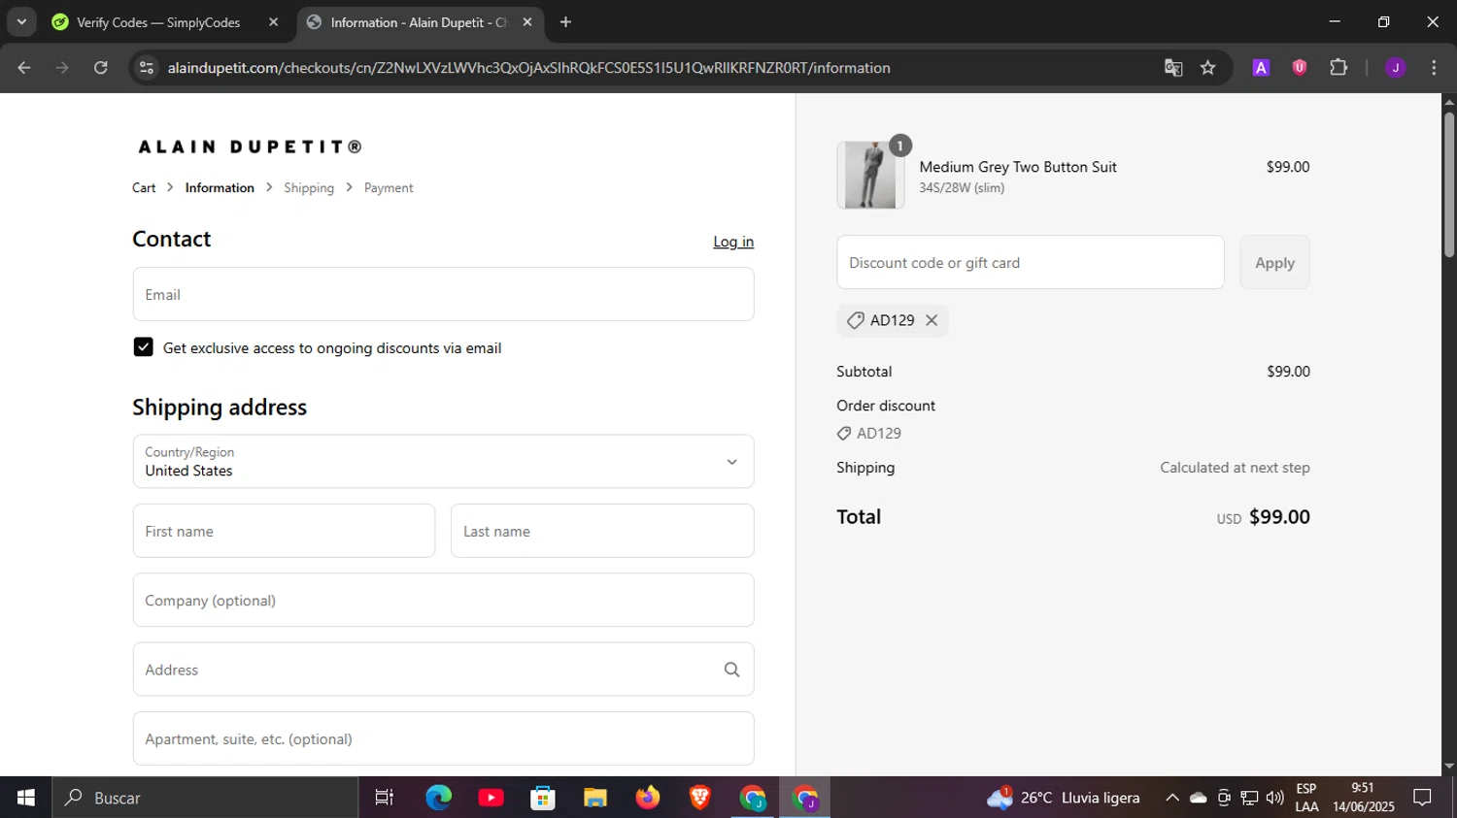
Task: Click the Medium Grey Two Button Suit title
Action: tap(1018, 167)
